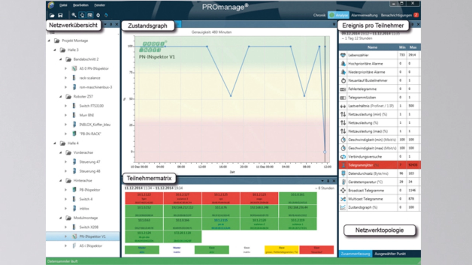
Task: Click the Lastverhältnis arrows icon
Action: tap(343, 106)
